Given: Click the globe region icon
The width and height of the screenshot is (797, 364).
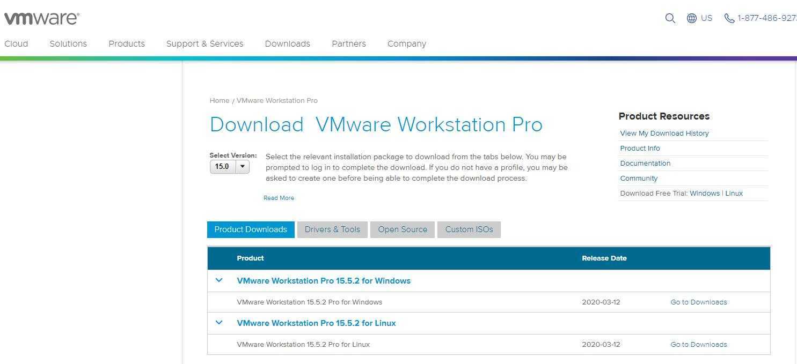Looking at the screenshot, I should [692, 18].
